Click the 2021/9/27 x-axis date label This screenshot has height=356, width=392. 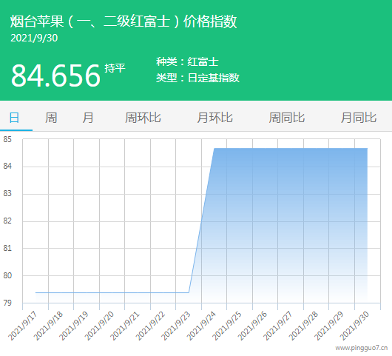tap(278, 326)
